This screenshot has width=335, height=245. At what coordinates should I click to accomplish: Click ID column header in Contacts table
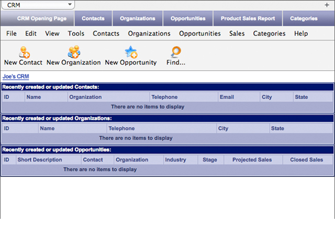point(13,97)
